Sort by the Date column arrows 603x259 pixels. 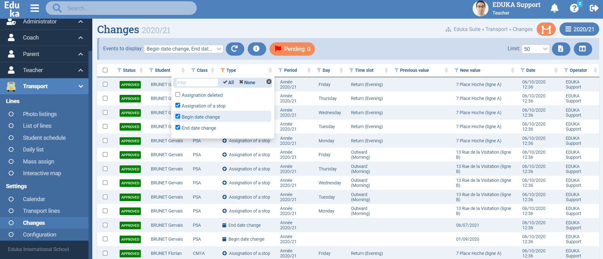[556, 70]
